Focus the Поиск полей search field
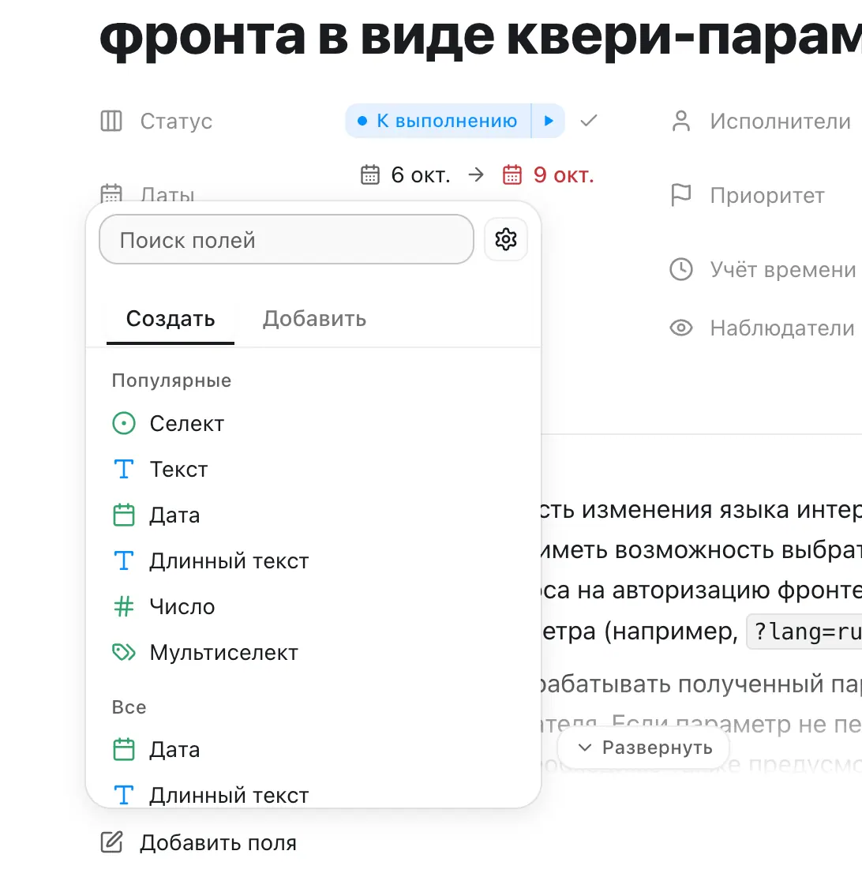The height and width of the screenshot is (892, 862). point(287,239)
